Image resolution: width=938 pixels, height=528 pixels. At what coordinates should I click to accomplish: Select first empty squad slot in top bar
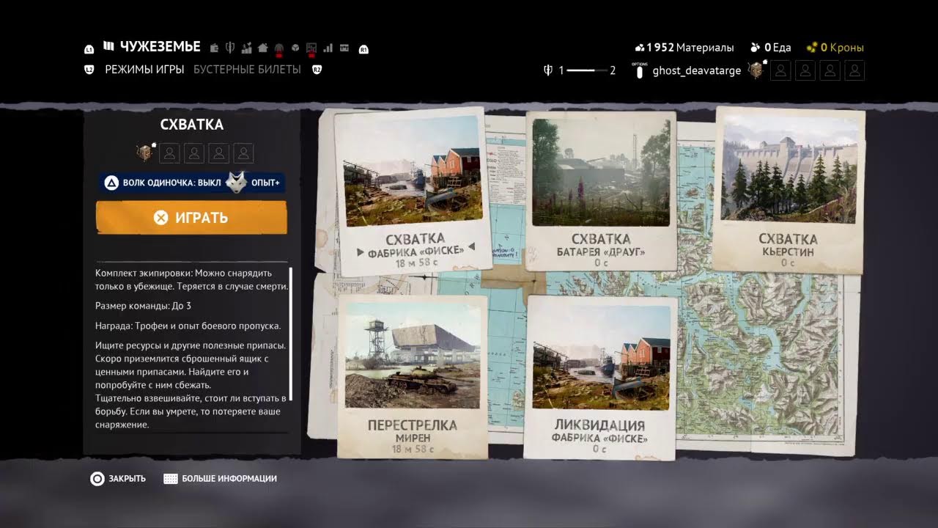(x=780, y=70)
